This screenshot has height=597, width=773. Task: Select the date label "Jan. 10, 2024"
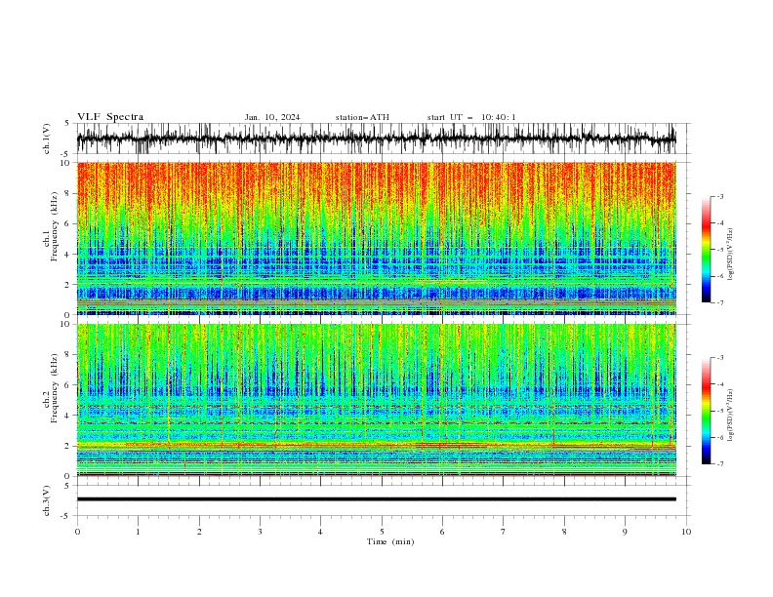pyautogui.click(x=272, y=117)
